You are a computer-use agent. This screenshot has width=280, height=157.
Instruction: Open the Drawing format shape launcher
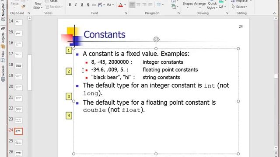pos(227,13)
